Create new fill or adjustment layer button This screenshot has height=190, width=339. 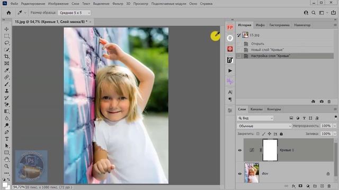click(x=308, y=186)
